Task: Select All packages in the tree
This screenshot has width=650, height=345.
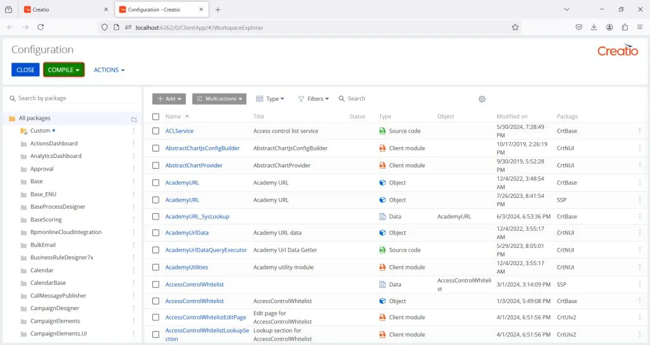Action: 34,118
